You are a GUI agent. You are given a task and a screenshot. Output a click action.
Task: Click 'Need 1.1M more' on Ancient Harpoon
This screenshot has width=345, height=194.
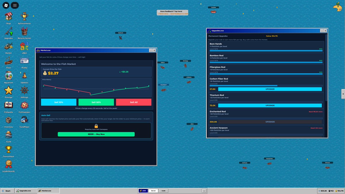pyautogui.click(x=317, y=128)
